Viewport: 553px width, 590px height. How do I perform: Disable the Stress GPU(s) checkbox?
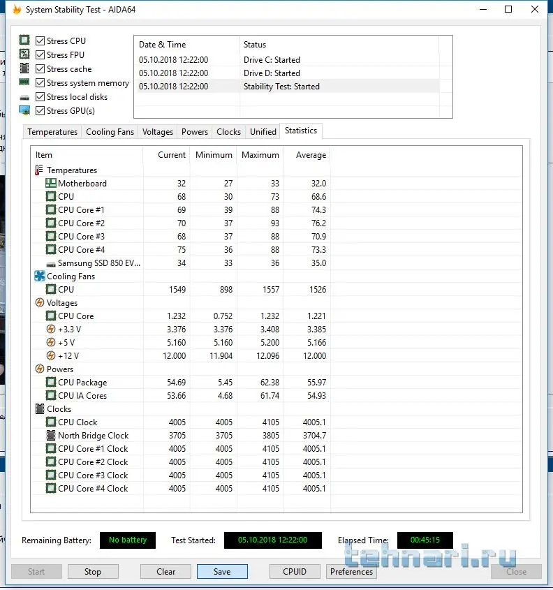pyautogui.click(x=40, y=110)
